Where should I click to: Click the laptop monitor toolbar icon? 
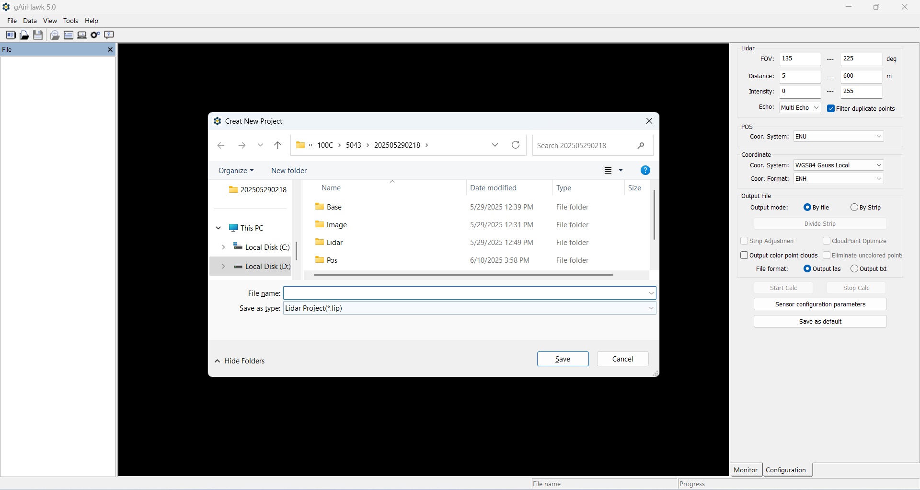click(82, 35)
